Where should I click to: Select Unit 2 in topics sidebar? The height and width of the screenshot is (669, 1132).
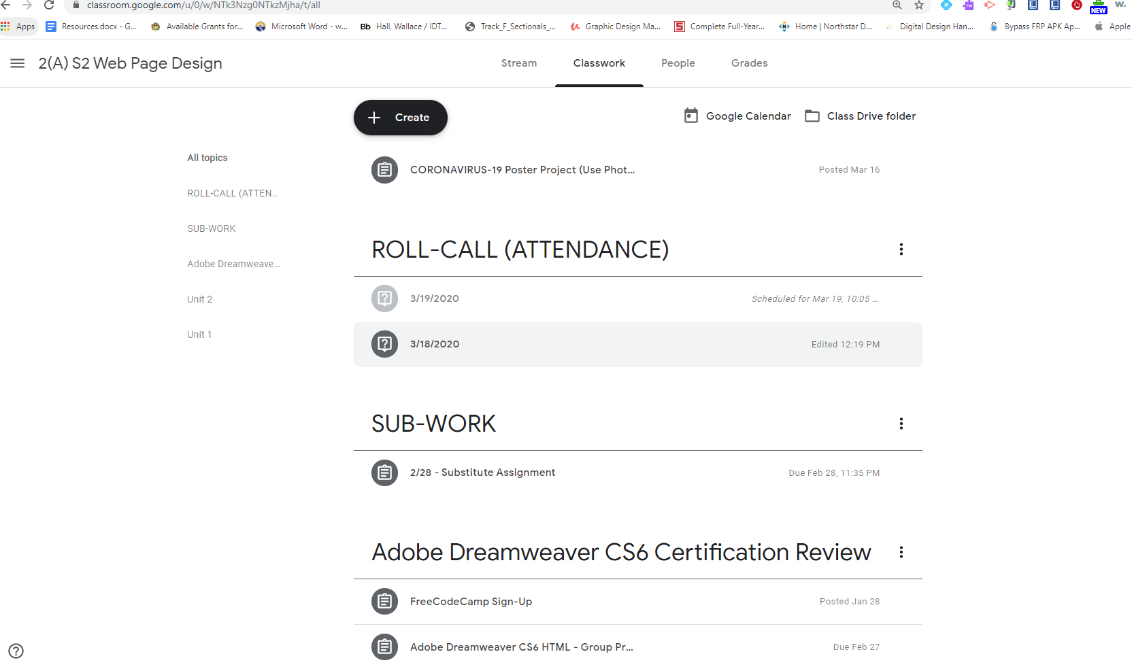click(x=200, y=299)
